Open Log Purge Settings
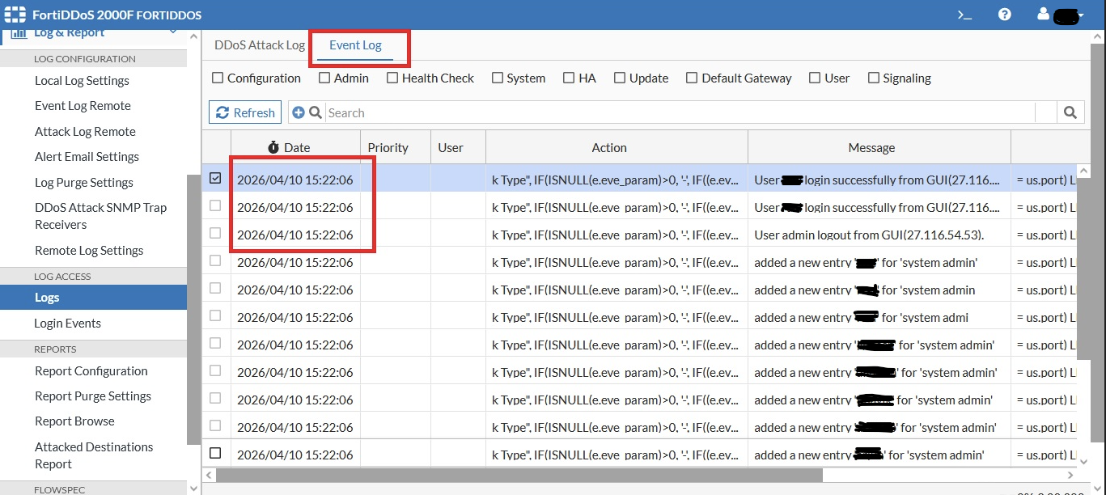This screenshot has height=495, width=1106. (84, 182)
